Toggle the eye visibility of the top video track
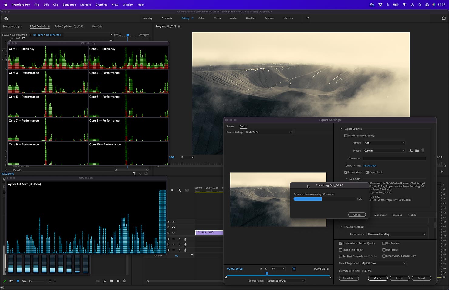 (x=174, y=222)
